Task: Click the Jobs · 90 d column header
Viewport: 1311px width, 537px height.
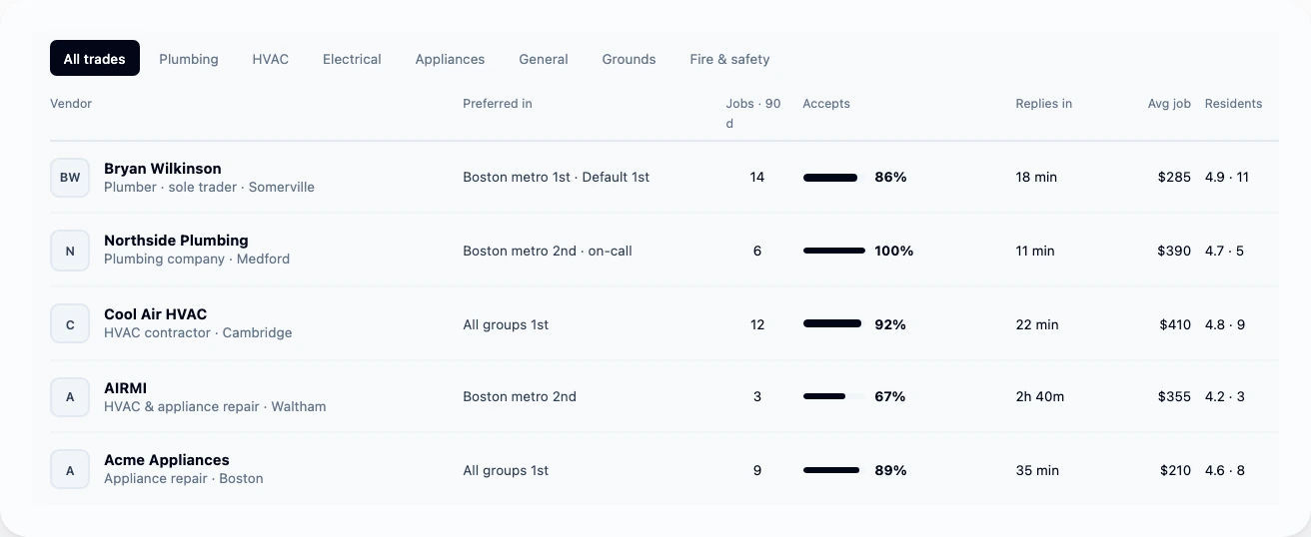Action: click(x=753, y=114)
